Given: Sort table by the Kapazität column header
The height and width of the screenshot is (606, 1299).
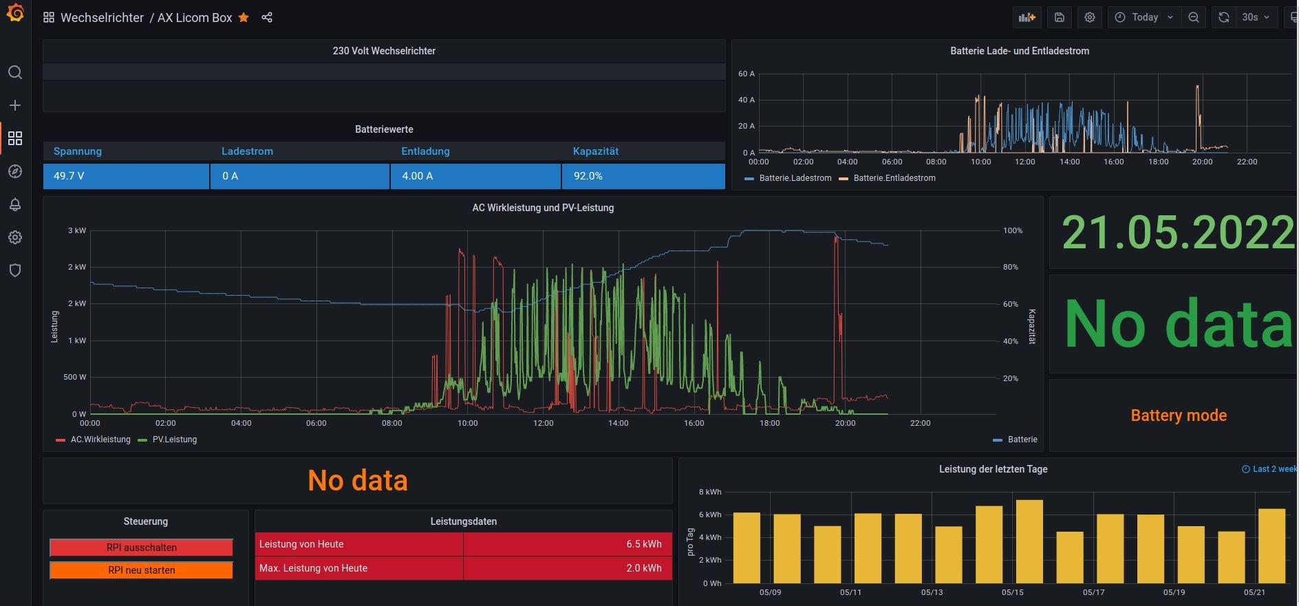Looking at the screenshot, I should [x=595, y=151].
